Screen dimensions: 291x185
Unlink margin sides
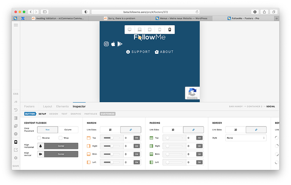point(110,129)
